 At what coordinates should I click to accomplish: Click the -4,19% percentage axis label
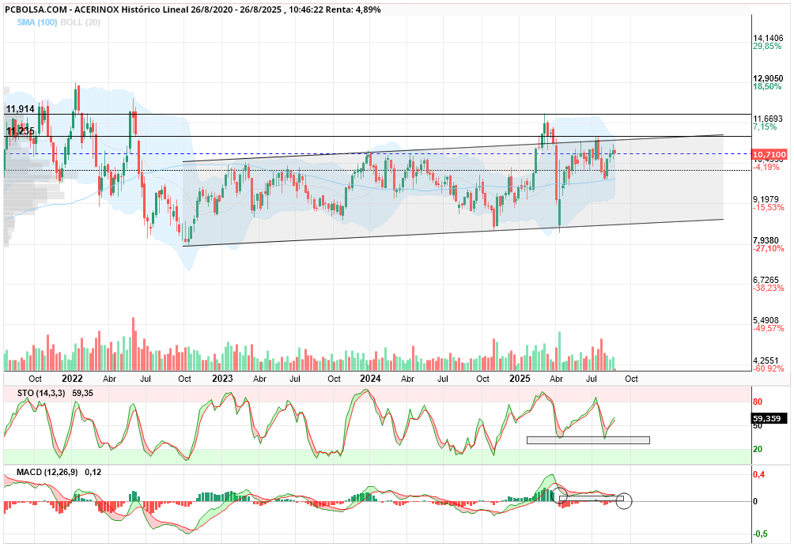tap(766, 167)
